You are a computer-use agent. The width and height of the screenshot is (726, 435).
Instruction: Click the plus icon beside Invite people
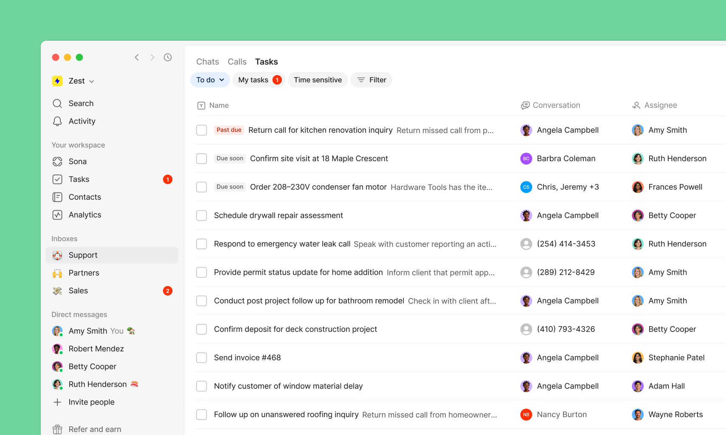coord(57,402)
